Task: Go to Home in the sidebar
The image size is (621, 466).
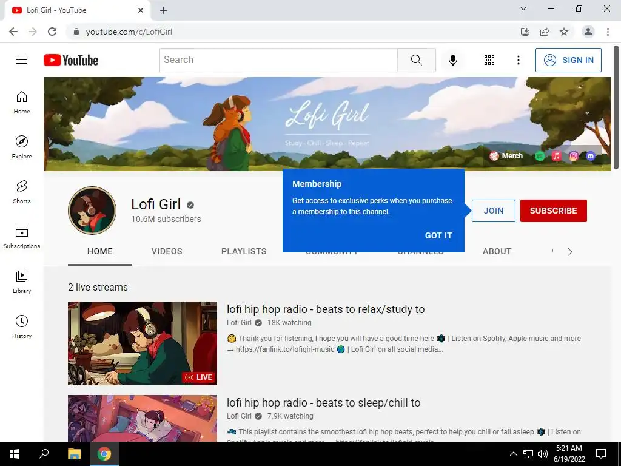Action: pyautogui.click(x=22, y=103)
